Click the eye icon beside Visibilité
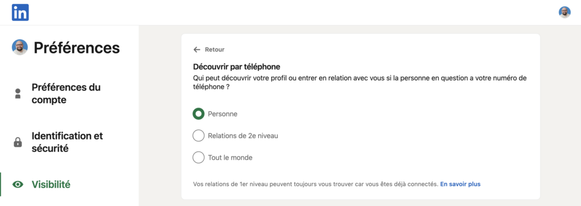 (18, 184)
